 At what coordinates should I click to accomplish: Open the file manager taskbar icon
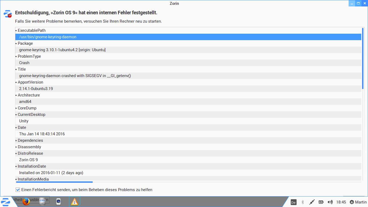42,202
